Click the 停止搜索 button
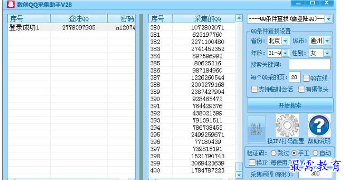The image size is (345, 180). coord(256,129)
